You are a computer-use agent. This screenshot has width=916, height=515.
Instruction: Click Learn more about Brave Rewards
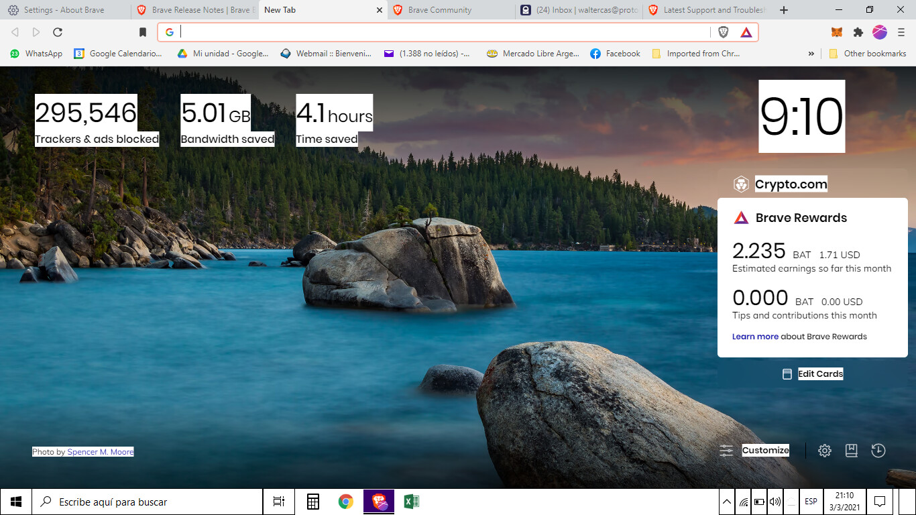(756, 336)
